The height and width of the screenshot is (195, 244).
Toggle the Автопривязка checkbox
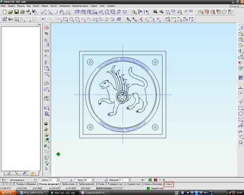(8, 180)
